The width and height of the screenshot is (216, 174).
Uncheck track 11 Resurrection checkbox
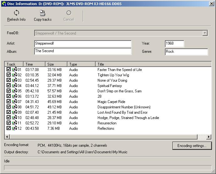(8, 123)
